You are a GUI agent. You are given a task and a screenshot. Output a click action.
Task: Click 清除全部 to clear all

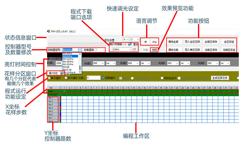tap(173, 42)
